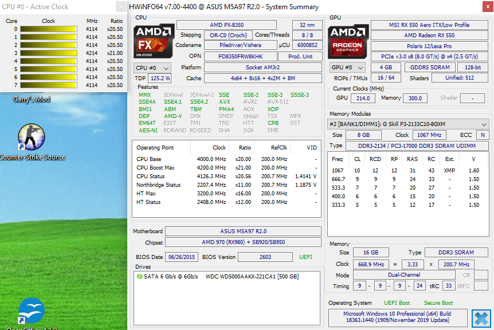Click the Unified: 512 shaders field

coord(460,78)
